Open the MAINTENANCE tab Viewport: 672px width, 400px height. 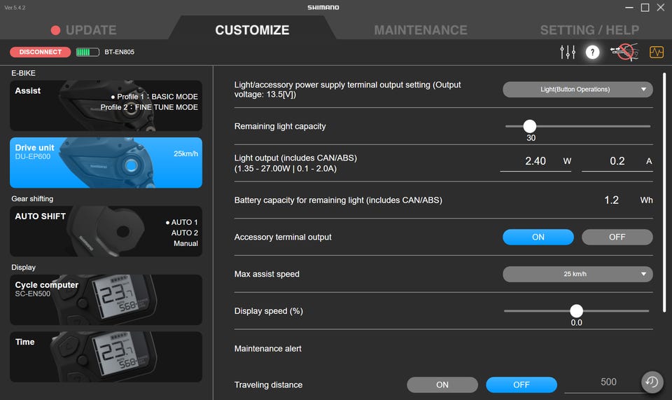[x=421, y=30]
